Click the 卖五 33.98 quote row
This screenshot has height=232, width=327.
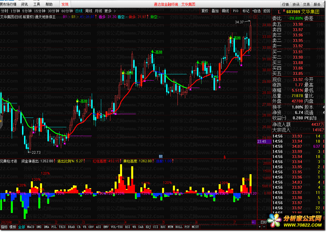point(299,24)
